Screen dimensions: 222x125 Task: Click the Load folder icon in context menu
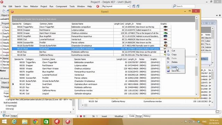point(168,67)
